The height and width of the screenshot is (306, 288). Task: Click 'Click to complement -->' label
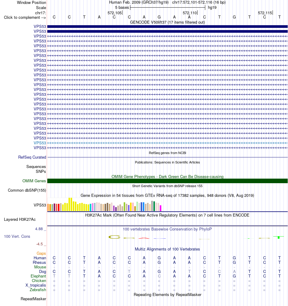[25, 18]
